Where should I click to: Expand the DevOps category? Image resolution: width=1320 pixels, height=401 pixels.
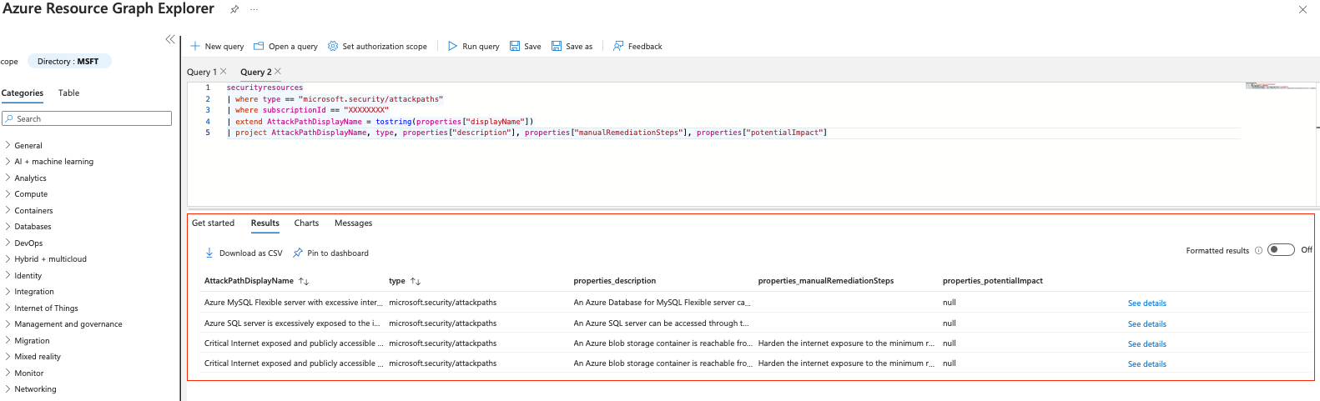pyautogui.click(x=8, y=243)
